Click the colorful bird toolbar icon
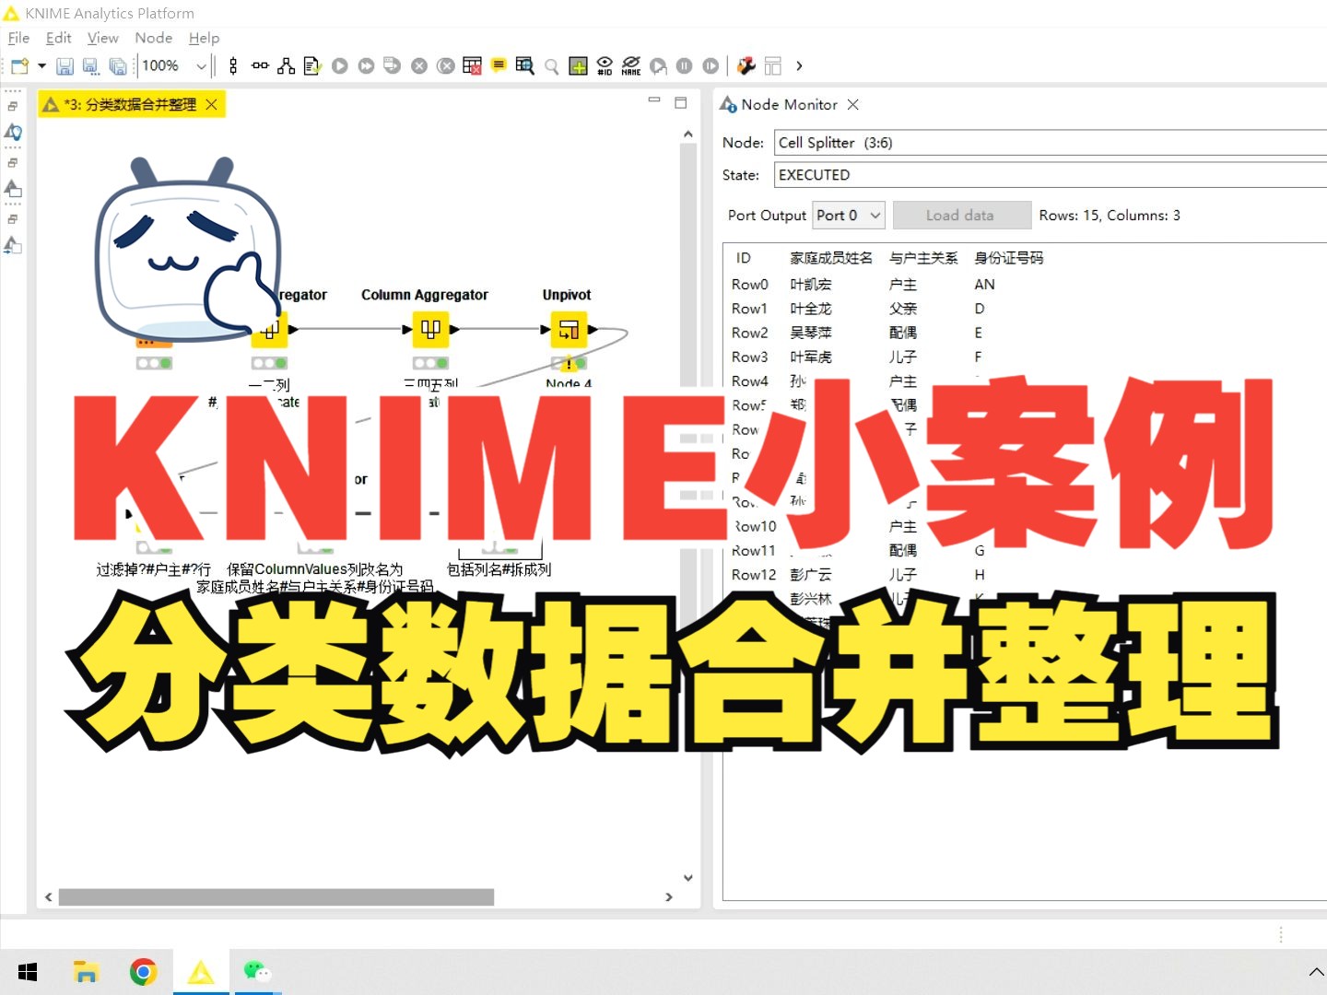Screen dimensions: 1327x995 (746, 65)
